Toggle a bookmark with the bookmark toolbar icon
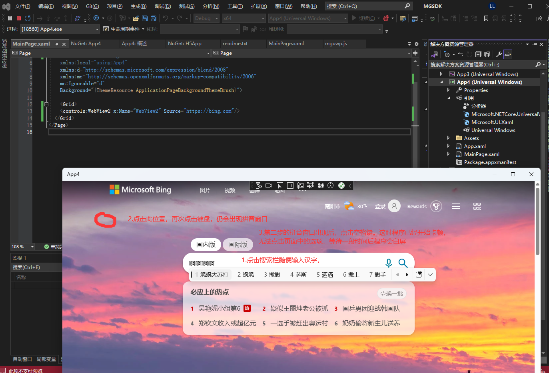549x373 pixels. (x=486, y=18)
